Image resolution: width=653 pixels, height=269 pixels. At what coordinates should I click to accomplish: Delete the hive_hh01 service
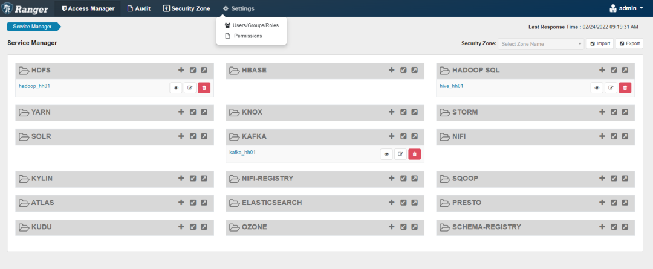625,87
